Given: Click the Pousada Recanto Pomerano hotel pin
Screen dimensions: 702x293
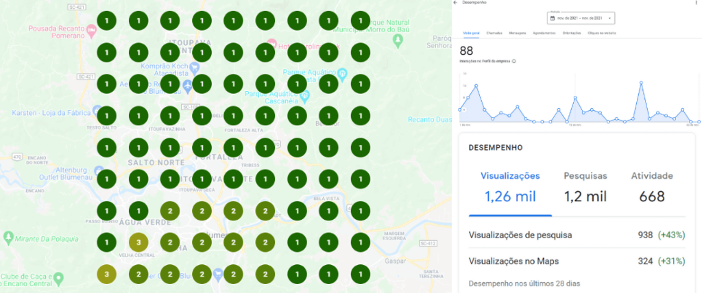Looking at the screenshot, I should click(x=91, y=30).
